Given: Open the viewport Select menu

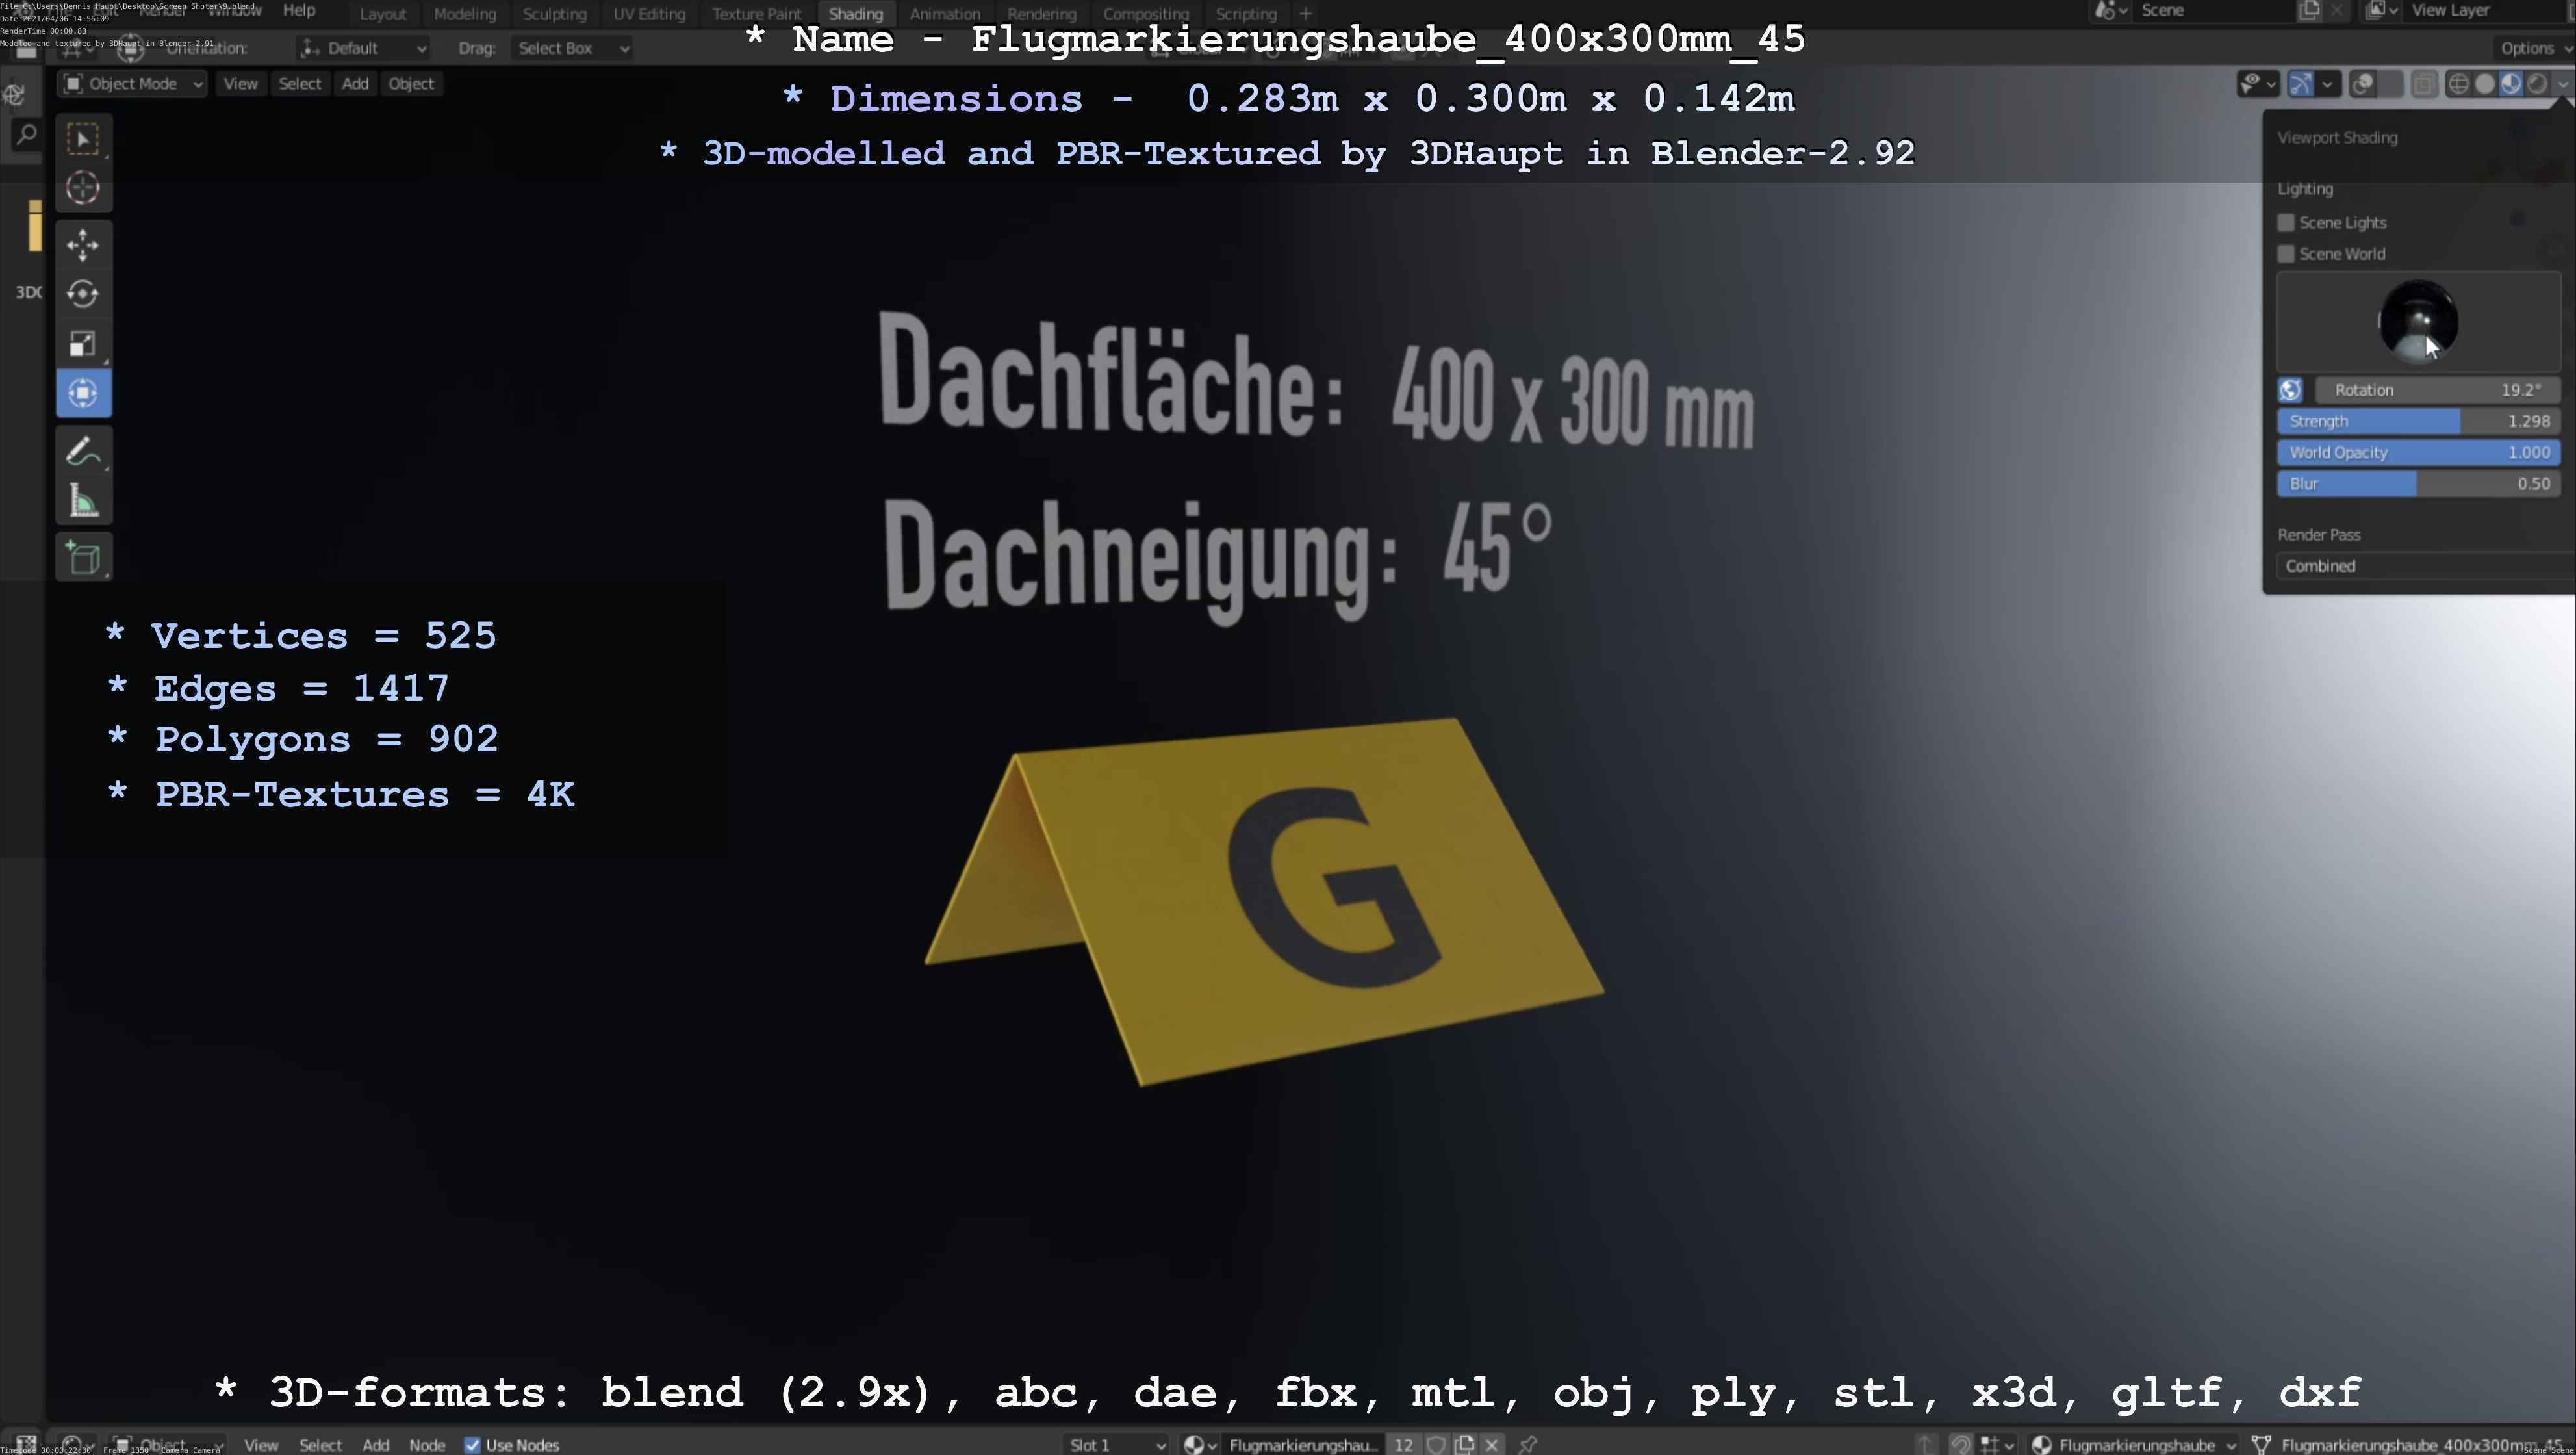Looking at the screenshot, I should pyautogui.click(x=300, y=84).
